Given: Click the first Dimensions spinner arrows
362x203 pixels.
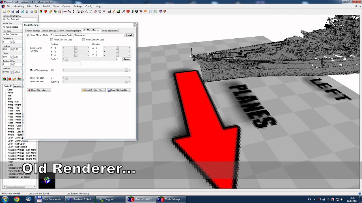Looking at the screenshot, I should point(12,42).
